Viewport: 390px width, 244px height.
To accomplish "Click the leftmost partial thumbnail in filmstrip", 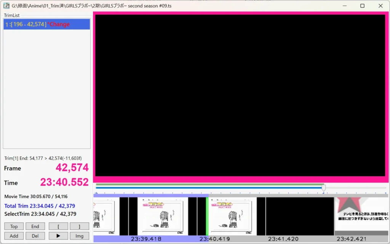I will [104, 216].
